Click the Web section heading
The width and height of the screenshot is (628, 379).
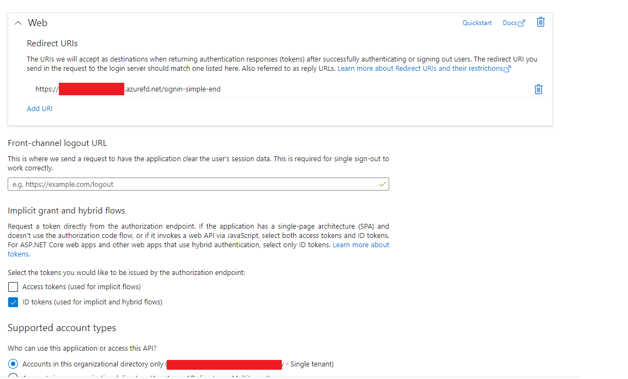point(39,22)
